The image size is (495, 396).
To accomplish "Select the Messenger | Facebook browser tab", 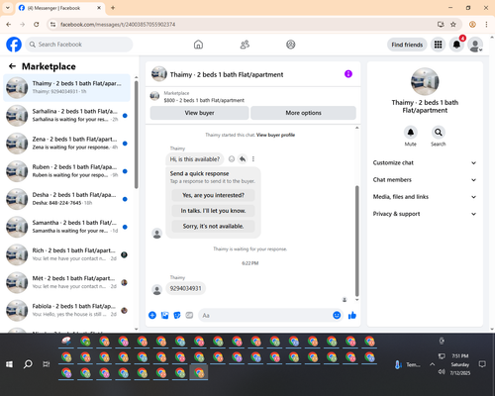I will [59, 8].
